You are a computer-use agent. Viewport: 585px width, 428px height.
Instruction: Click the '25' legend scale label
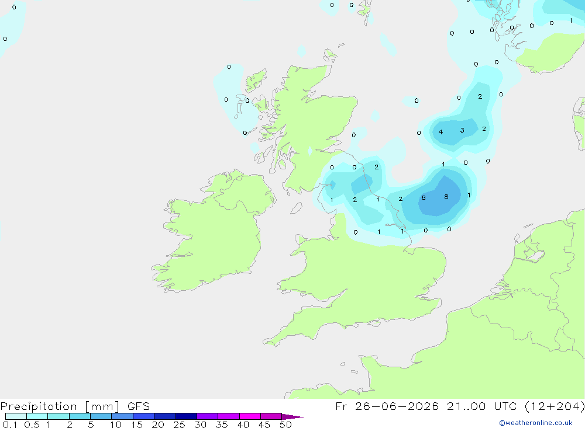click(x=179, y=424)
